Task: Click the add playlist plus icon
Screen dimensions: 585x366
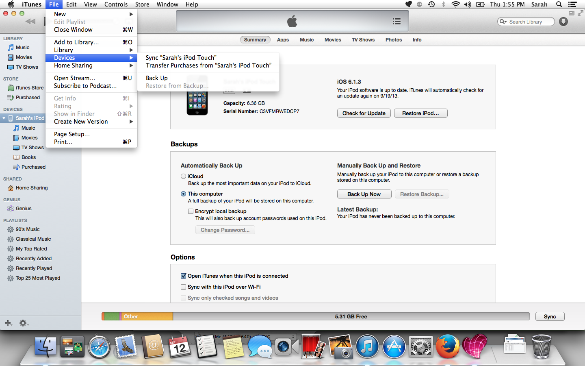Action: click(8, 323)
